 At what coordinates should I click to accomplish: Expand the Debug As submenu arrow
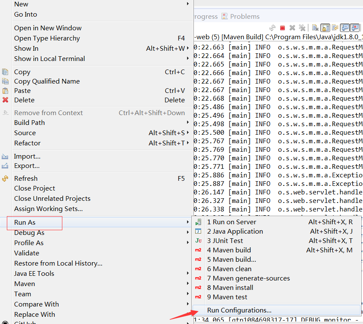(x=188, y=232)
